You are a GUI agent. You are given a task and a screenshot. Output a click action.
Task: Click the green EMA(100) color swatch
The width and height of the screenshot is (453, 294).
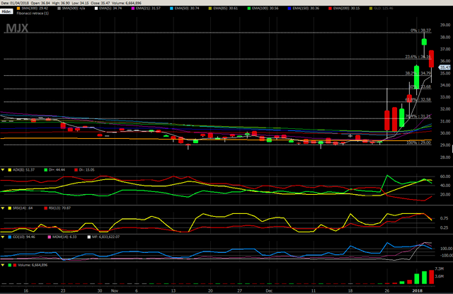pyautogui.click(x=248, y=9)
